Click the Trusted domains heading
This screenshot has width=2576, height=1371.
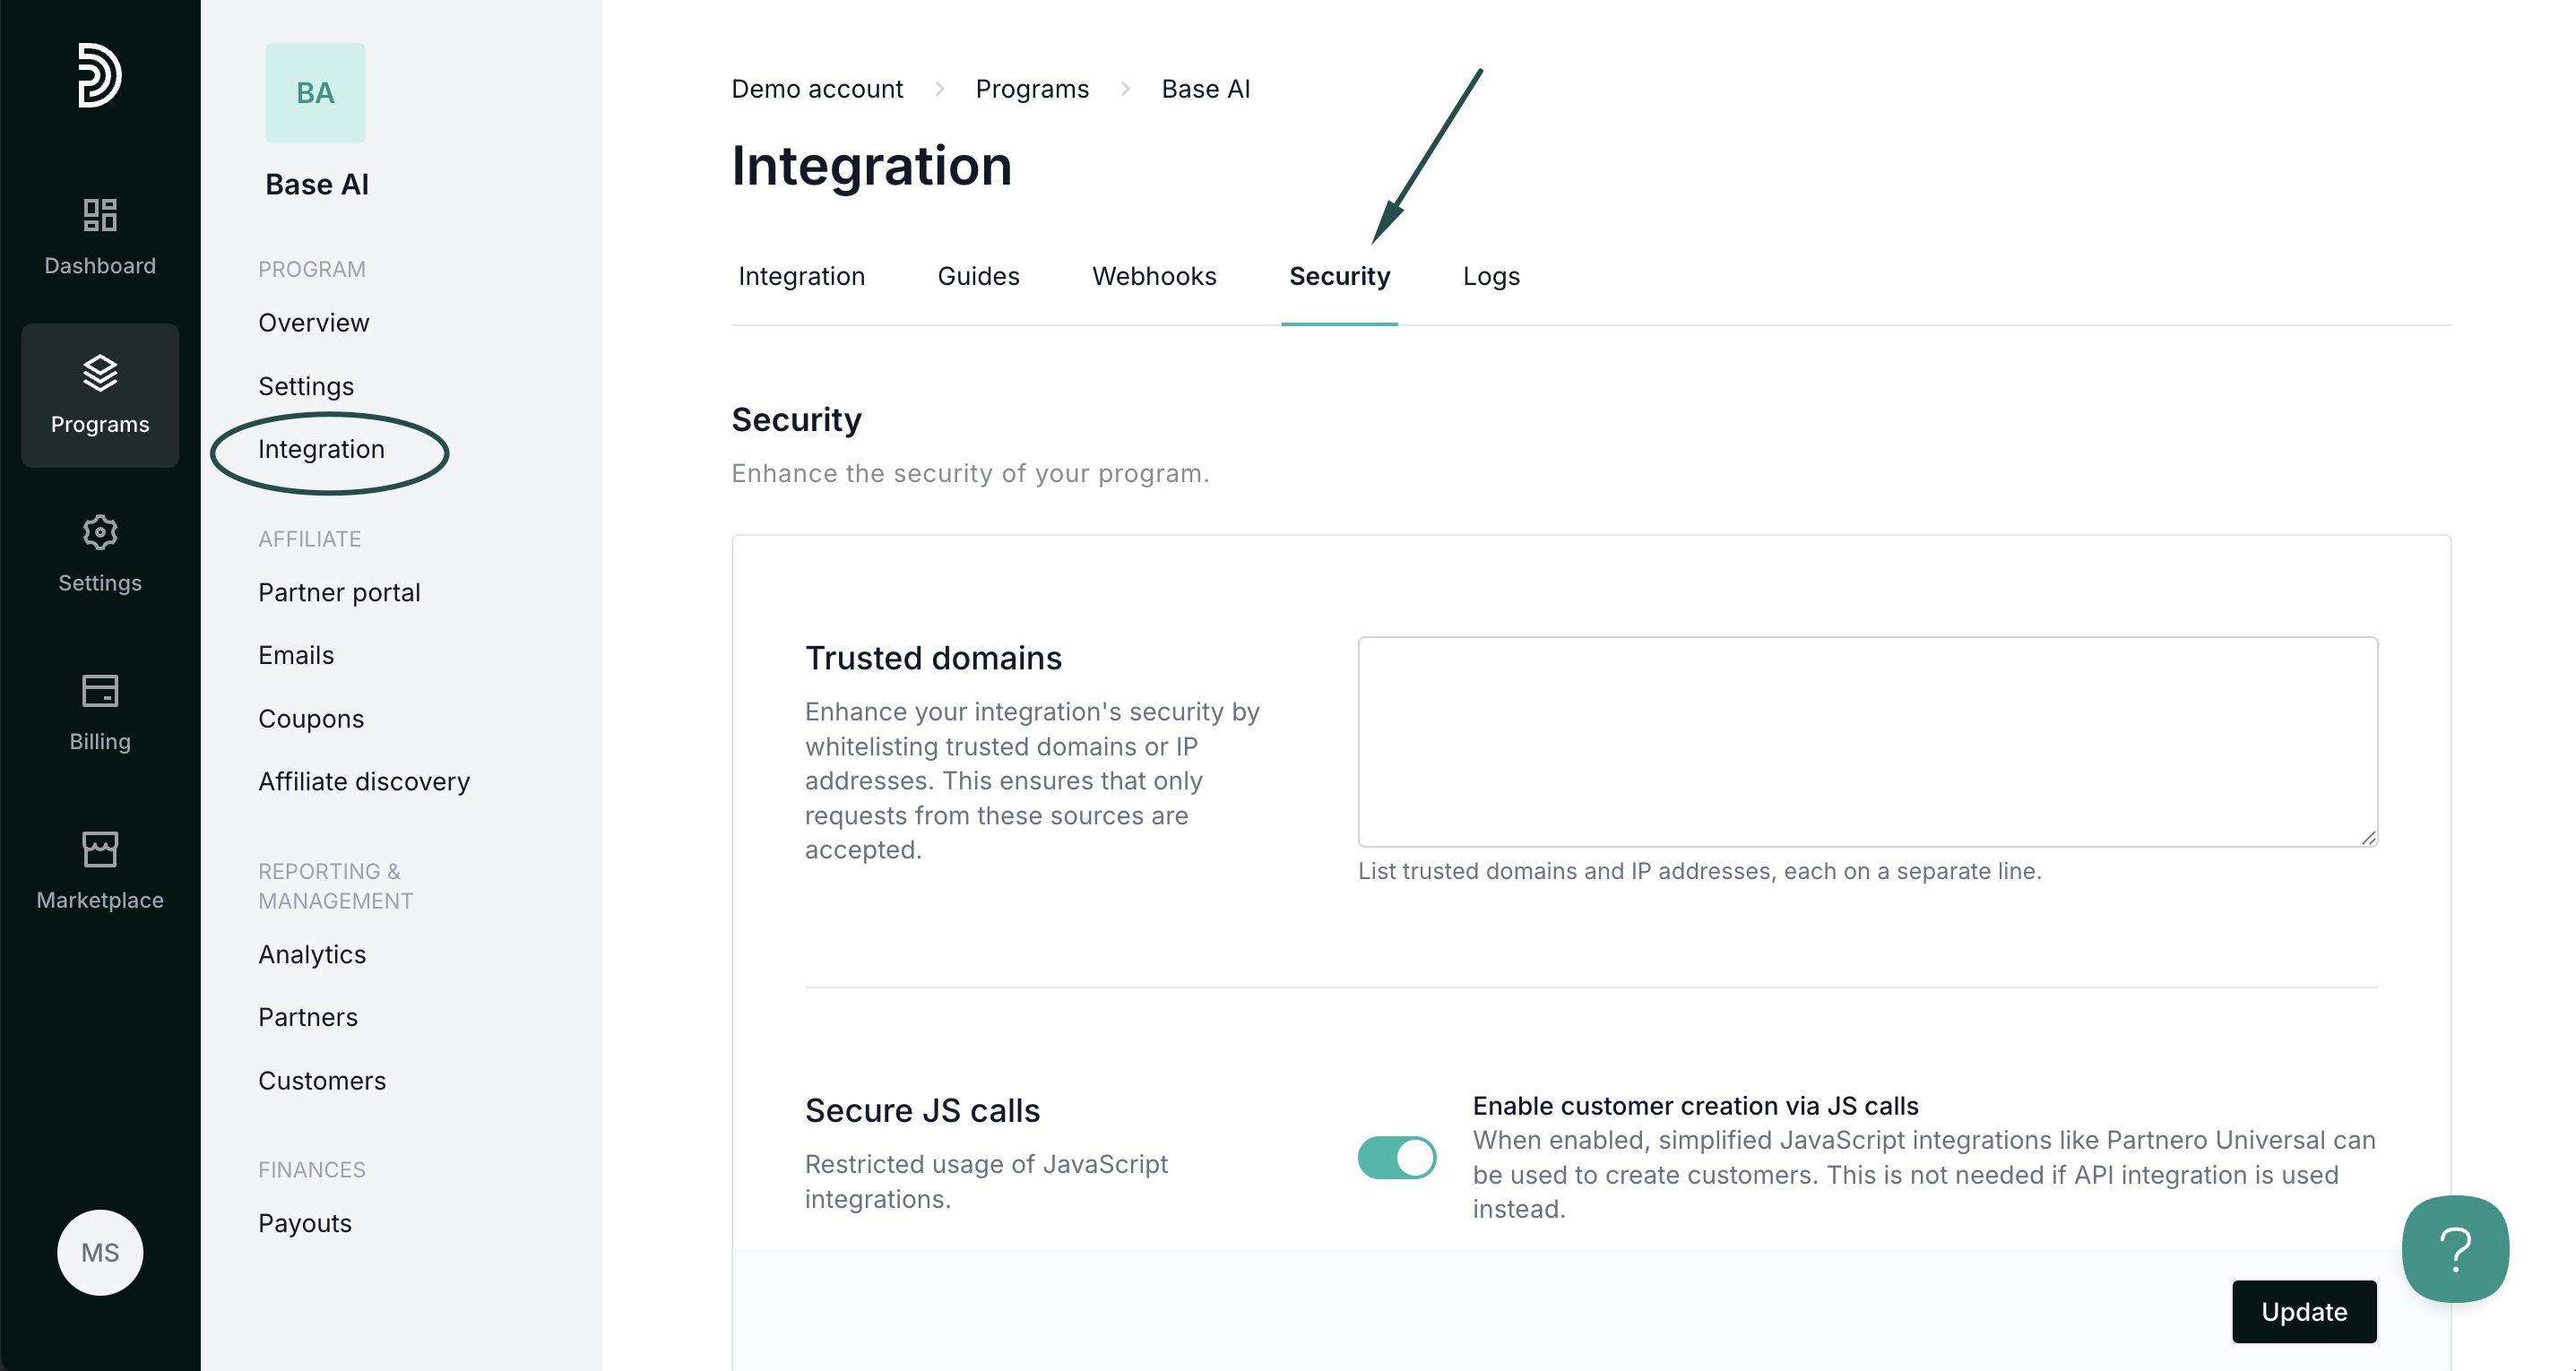click(933, 658)
